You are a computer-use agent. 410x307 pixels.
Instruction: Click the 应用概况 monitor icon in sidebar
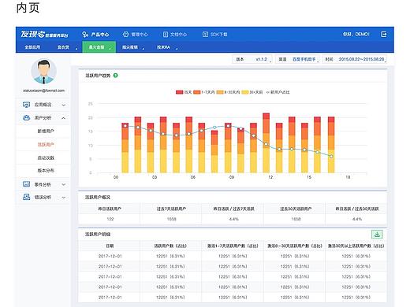(x=26, y=105)
